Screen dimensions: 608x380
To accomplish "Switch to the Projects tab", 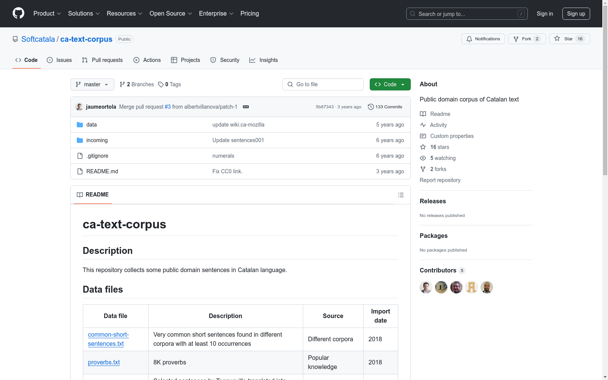I will point(185,60).
